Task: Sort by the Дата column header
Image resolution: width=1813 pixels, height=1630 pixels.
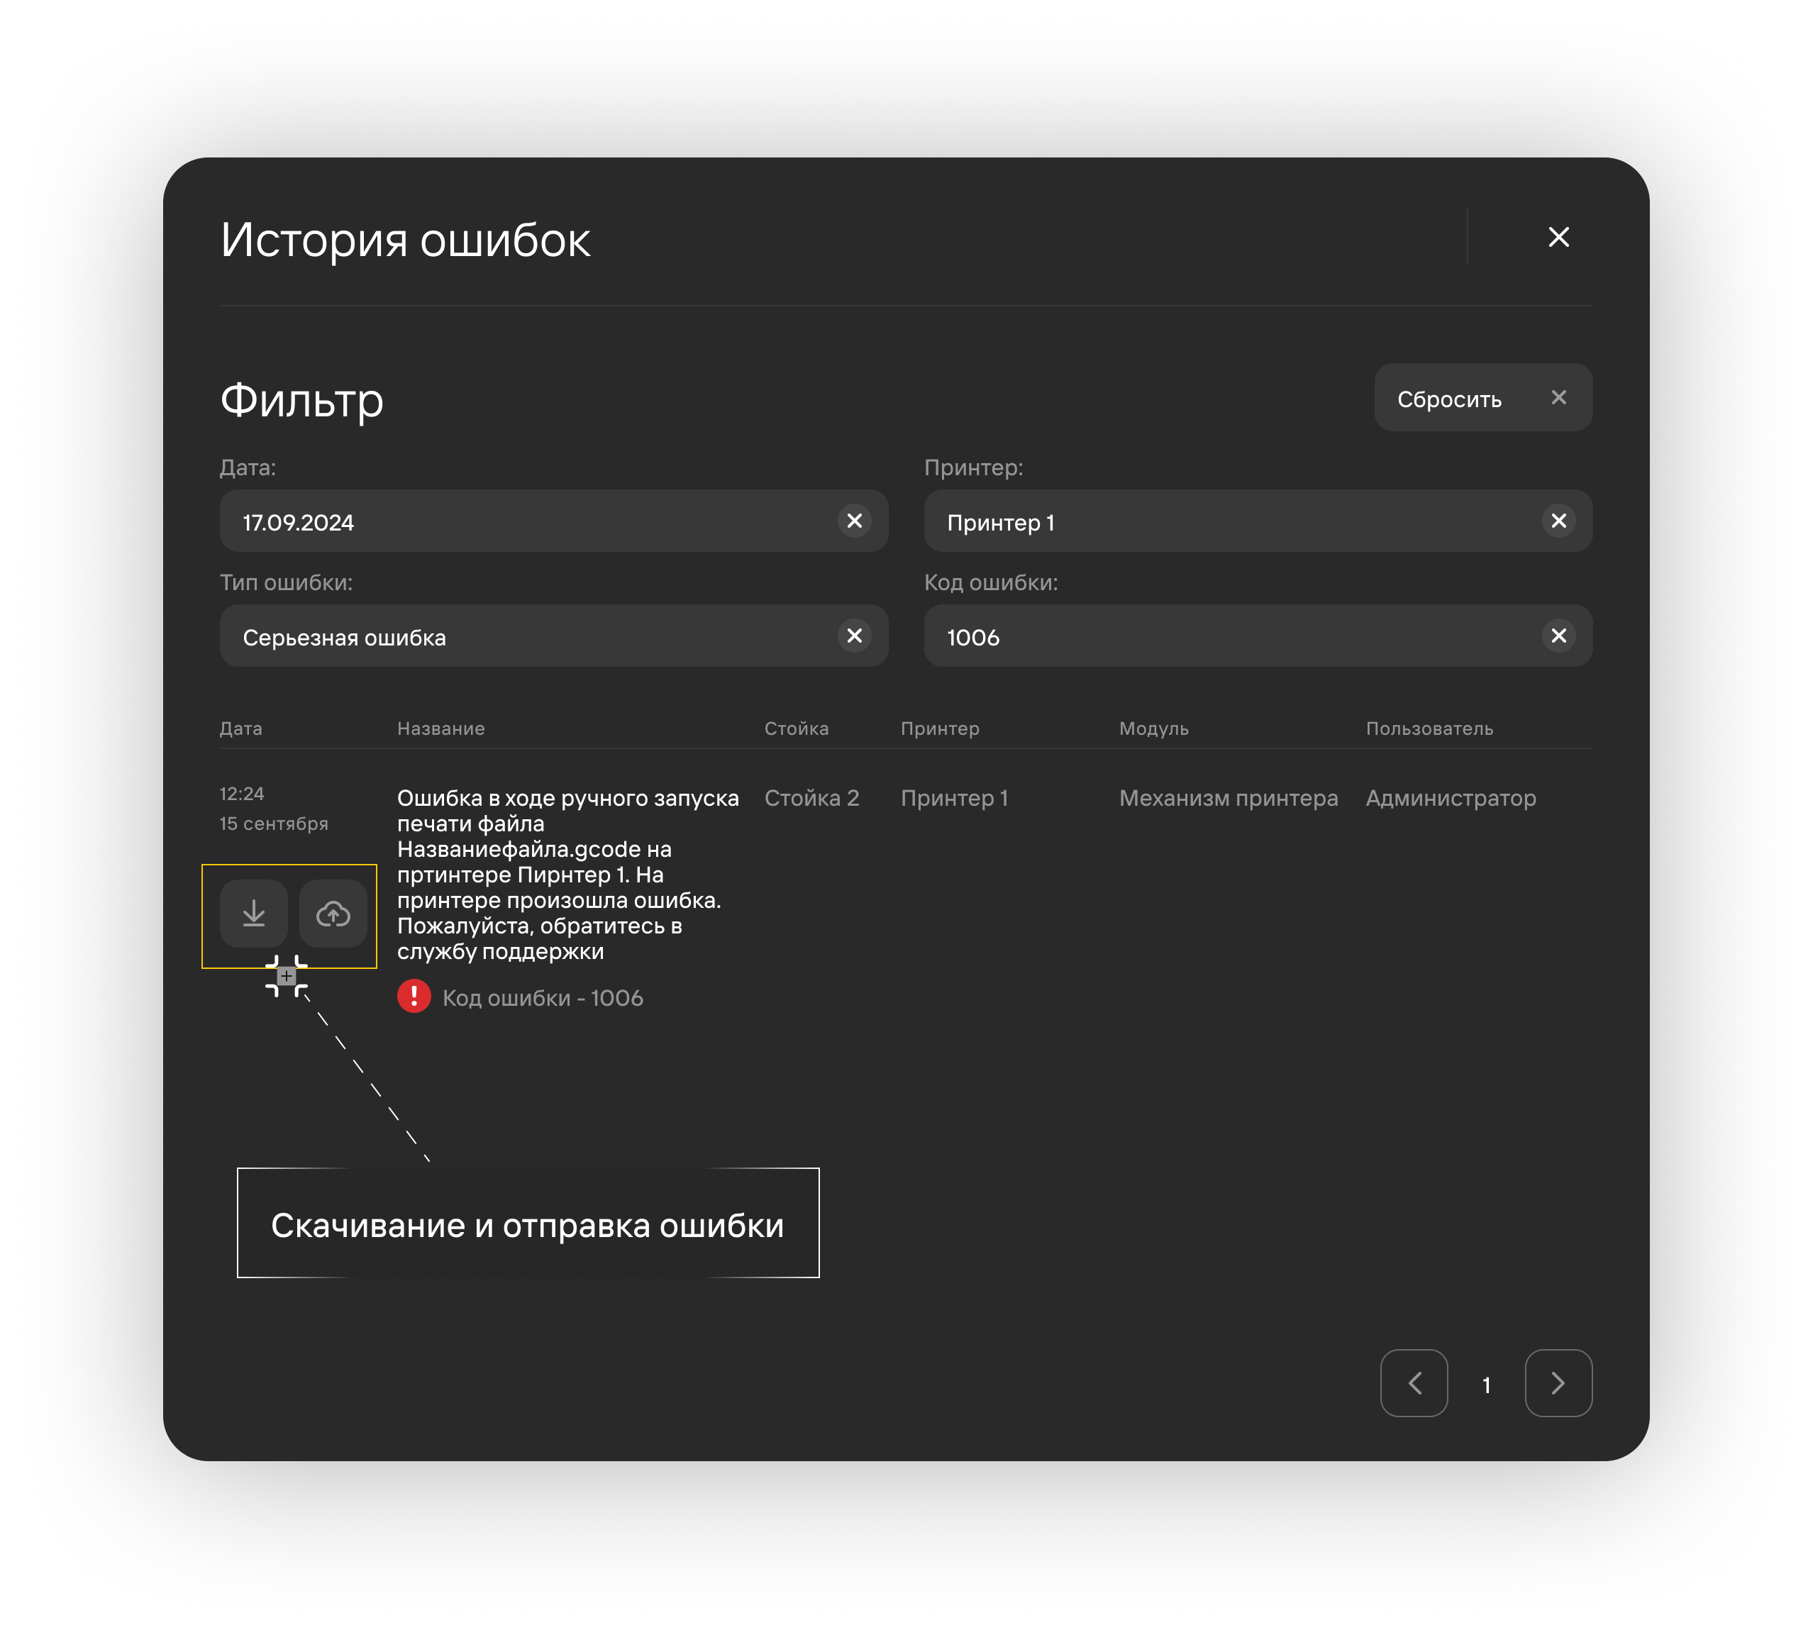Action: point(241,728)
